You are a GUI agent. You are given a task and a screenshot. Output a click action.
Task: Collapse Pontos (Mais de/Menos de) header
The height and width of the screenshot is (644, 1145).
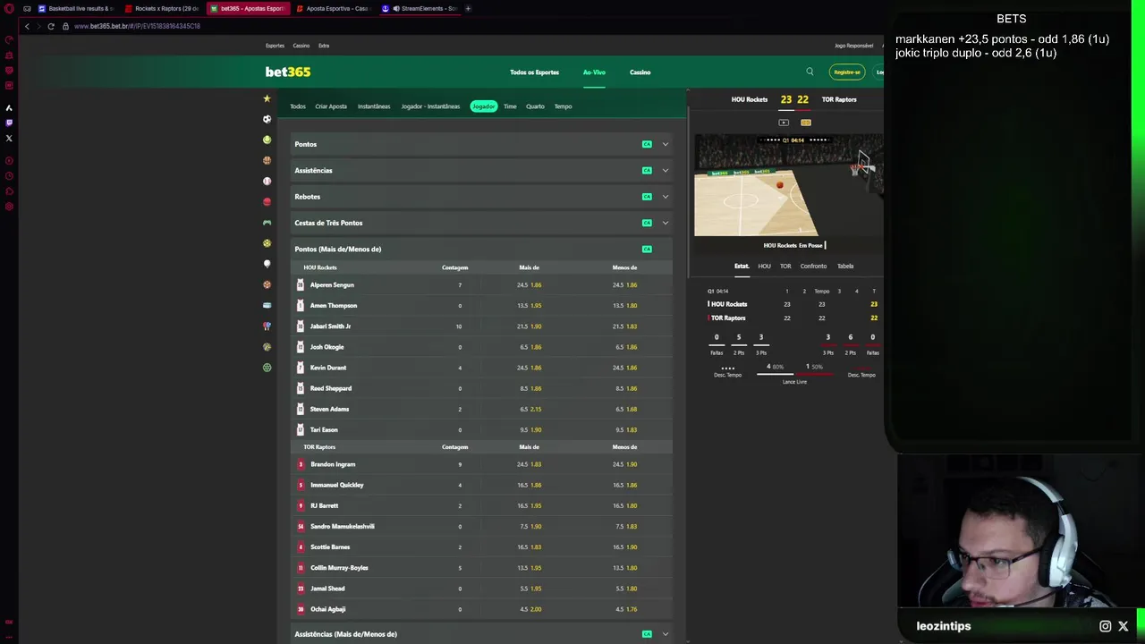point(481,249)
